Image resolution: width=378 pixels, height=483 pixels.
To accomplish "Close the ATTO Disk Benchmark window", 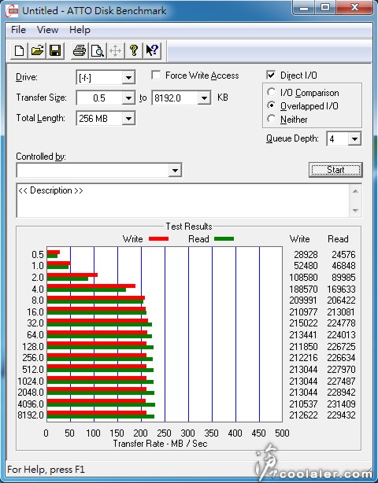I will coord(354,7).
